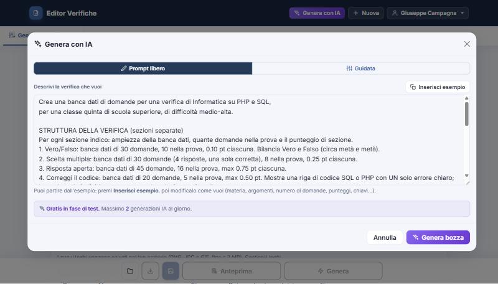Click the Editor Verifiche title text
The width and height of the screenshot is (498, 284).
click(72, 13)
